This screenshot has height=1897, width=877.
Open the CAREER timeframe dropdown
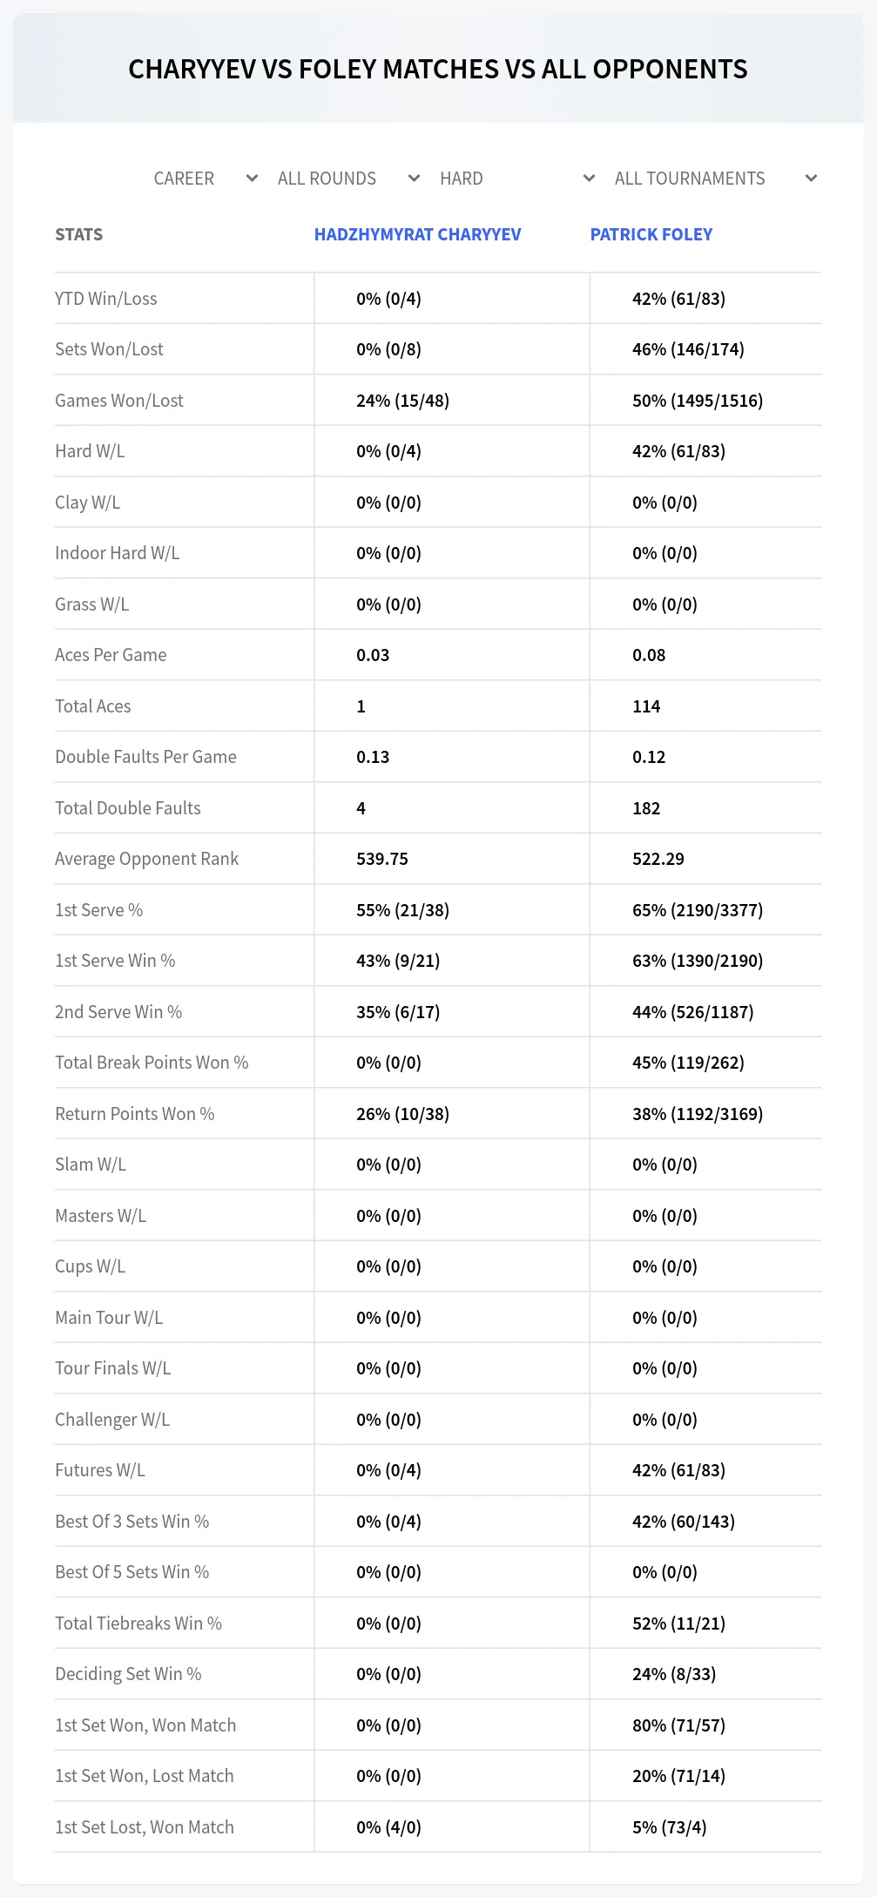(206, 179)
